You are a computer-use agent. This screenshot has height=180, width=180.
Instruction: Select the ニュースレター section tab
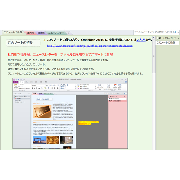(56, 33)
